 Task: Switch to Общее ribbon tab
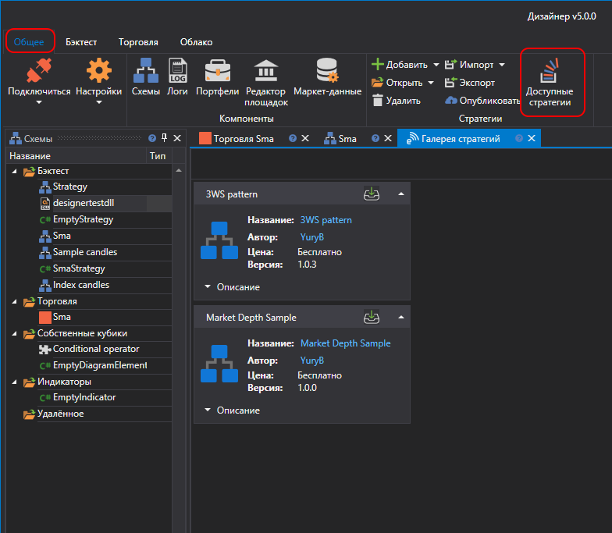(x=29, y=42)
